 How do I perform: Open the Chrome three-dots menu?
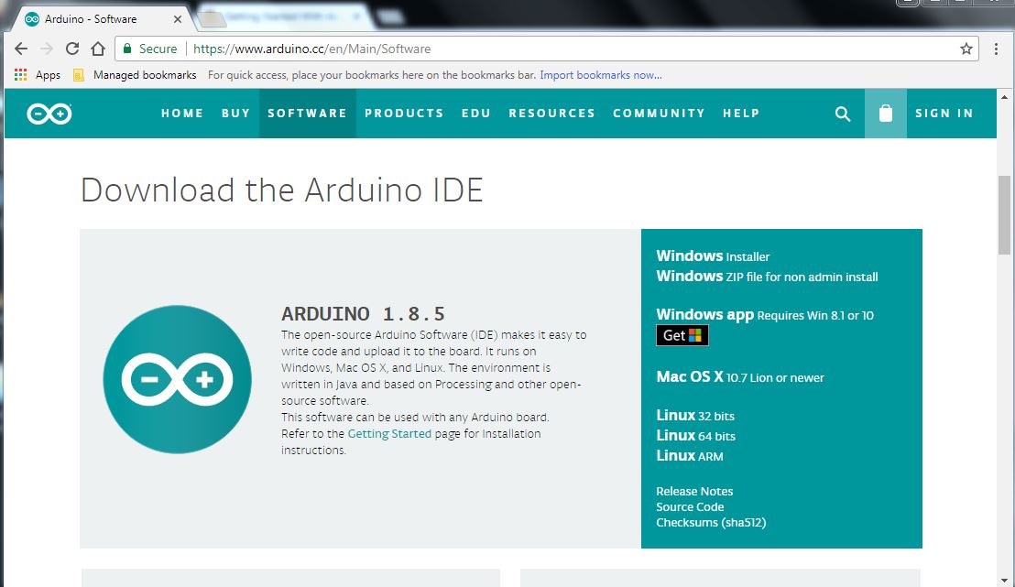[x=997, y=49]
